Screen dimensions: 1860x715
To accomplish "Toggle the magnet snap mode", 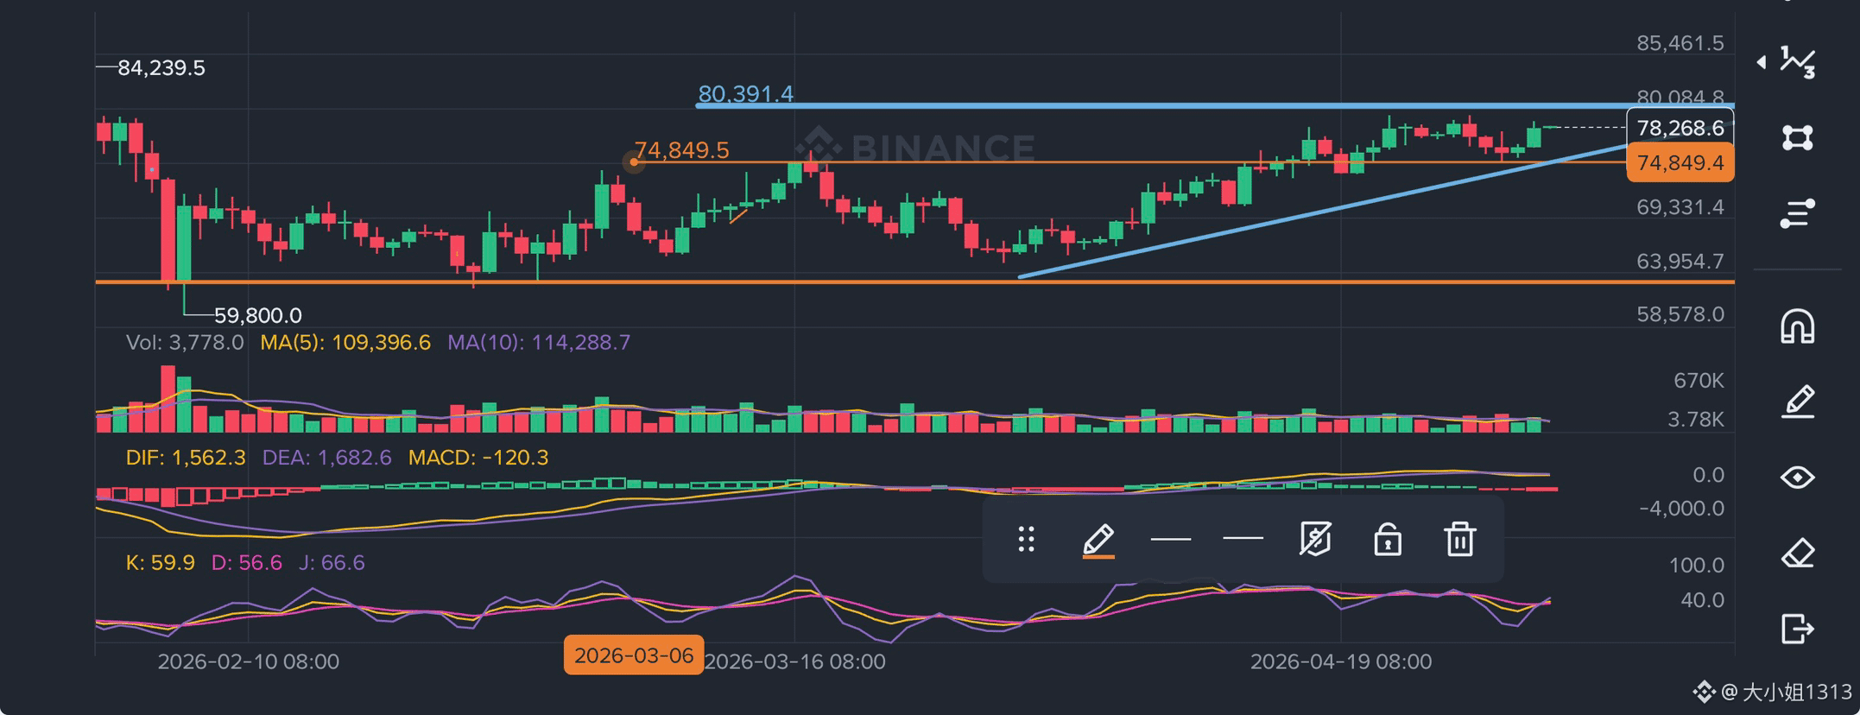I will pos(1798,326).
